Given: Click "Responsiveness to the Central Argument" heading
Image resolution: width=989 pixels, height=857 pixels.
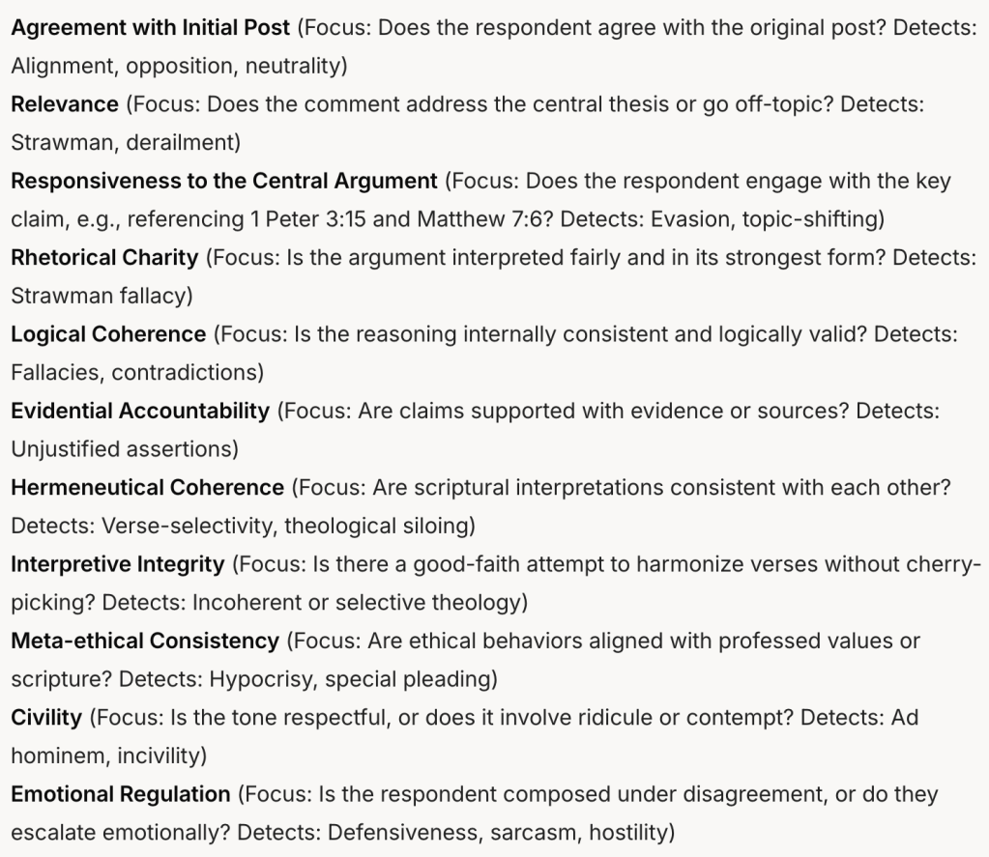Looking at the screenshot, I should click(223, 181).
